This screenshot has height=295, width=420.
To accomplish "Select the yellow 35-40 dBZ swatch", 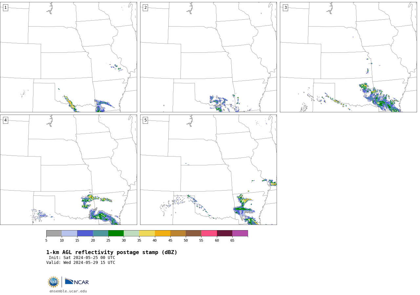I will pyautogui.click(x=147, y=233).
